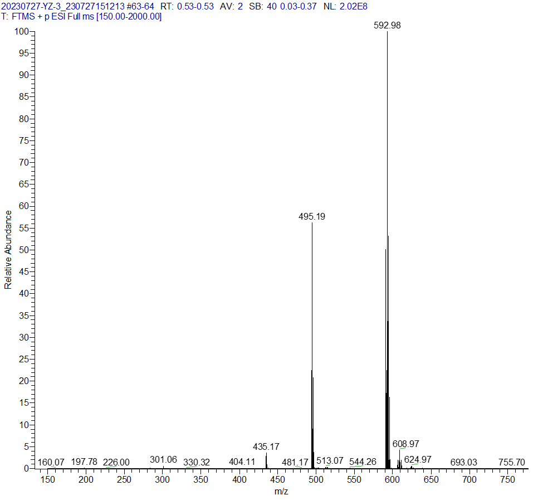Click the 75 tick label on the y-axis
The height and width of the screenshot is (500, 543).
(x=24, y=140)
